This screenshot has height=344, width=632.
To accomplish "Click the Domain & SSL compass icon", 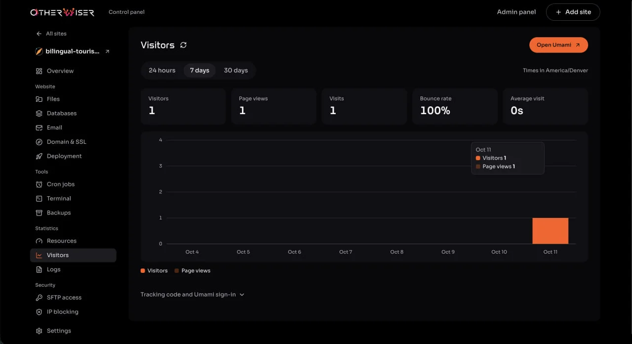I will click(39, 142).
